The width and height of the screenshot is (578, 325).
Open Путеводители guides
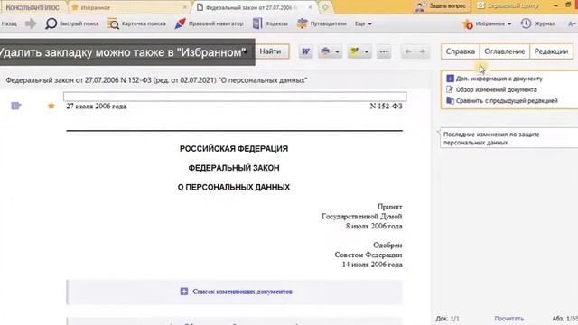pos(322,23)
